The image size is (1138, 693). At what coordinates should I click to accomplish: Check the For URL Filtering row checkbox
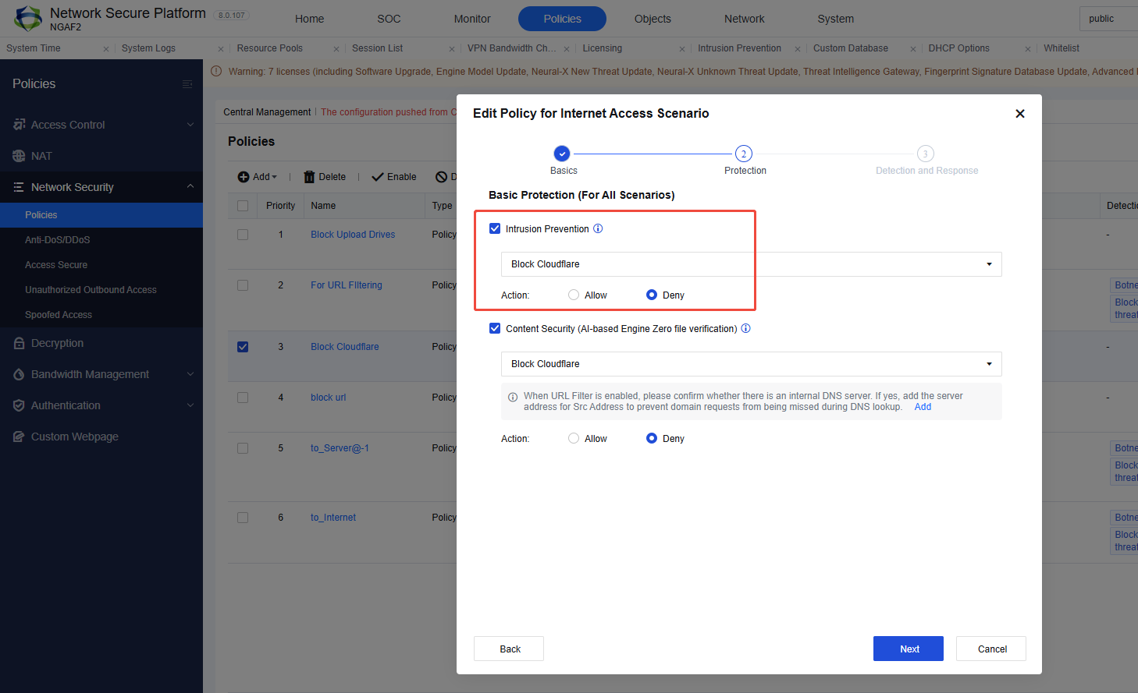[x=243, y=285]
